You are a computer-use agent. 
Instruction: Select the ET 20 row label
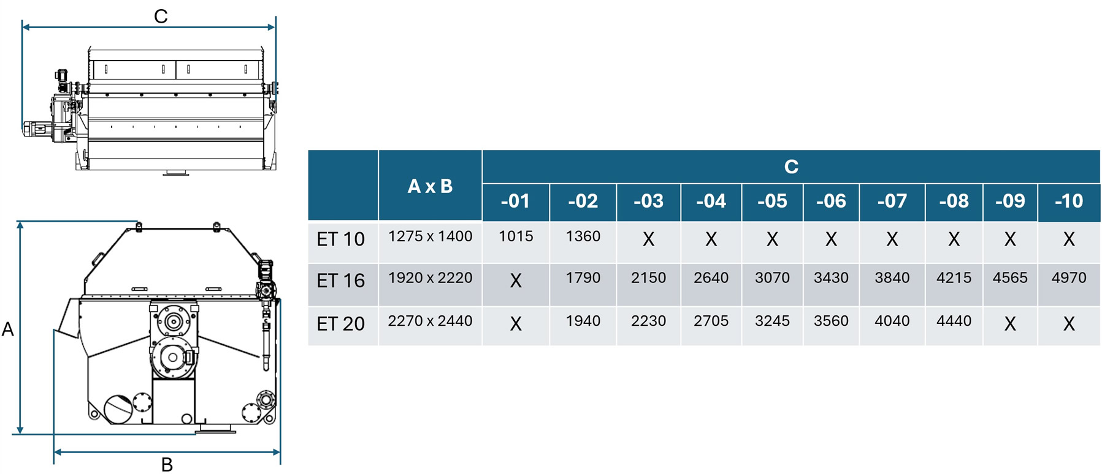click(341, 323)
